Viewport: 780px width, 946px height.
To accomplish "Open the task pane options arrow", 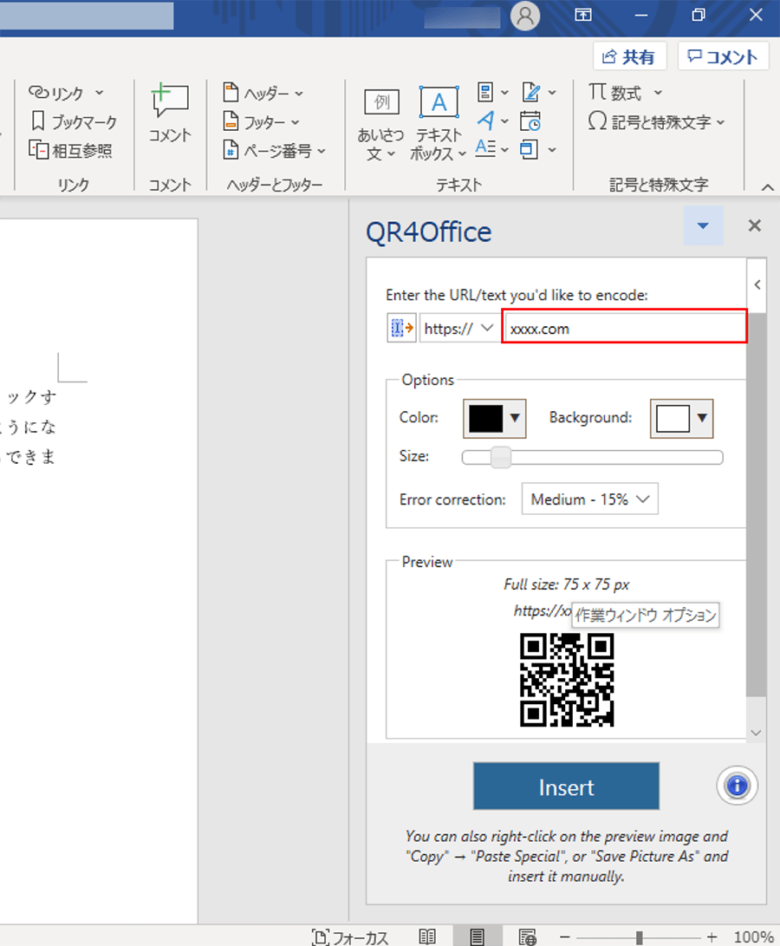I will 703,226.
